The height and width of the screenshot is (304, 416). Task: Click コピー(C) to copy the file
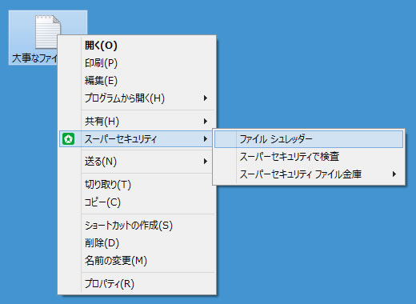tap(137, 202)
